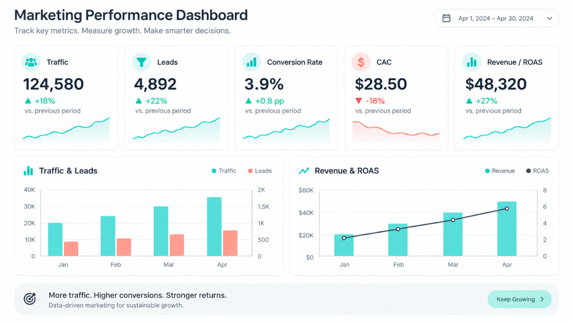Click the Mar traffic bar
This screenshot has width=572, height=322.
coord(161,231)
